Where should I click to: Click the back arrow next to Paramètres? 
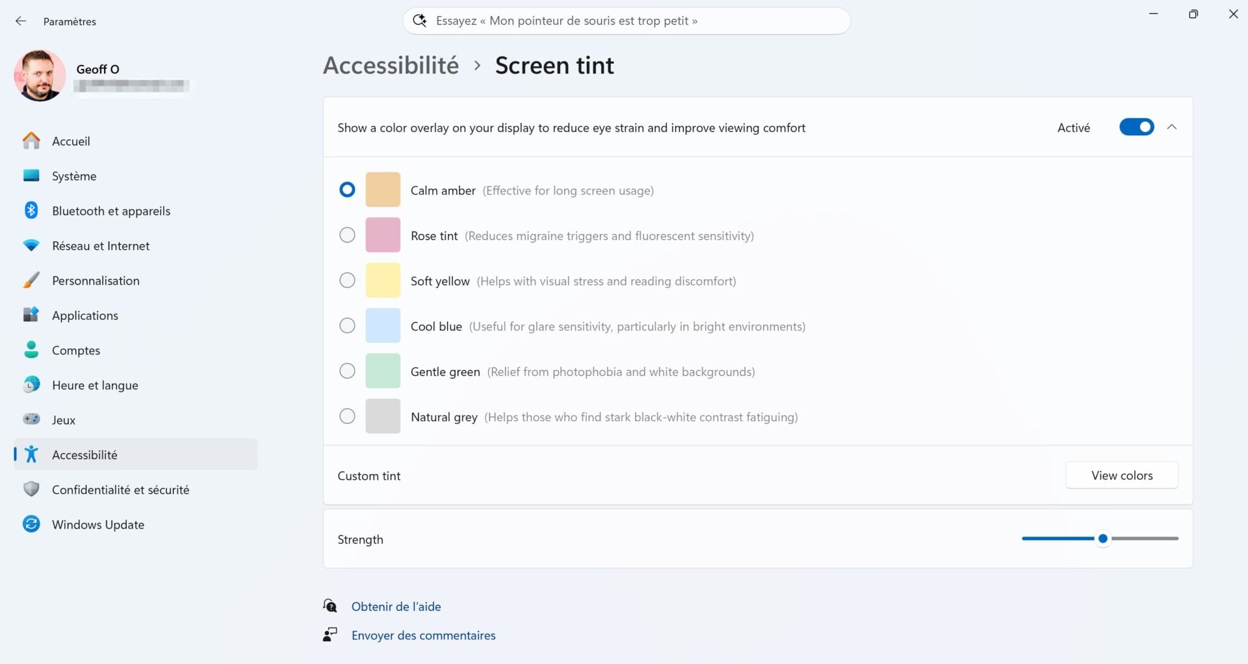pyautogui.click(x=21, y=20)
